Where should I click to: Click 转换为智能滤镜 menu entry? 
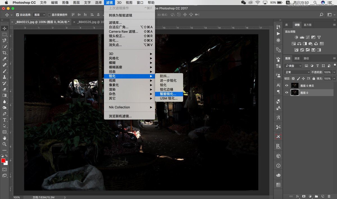(120, 15)
